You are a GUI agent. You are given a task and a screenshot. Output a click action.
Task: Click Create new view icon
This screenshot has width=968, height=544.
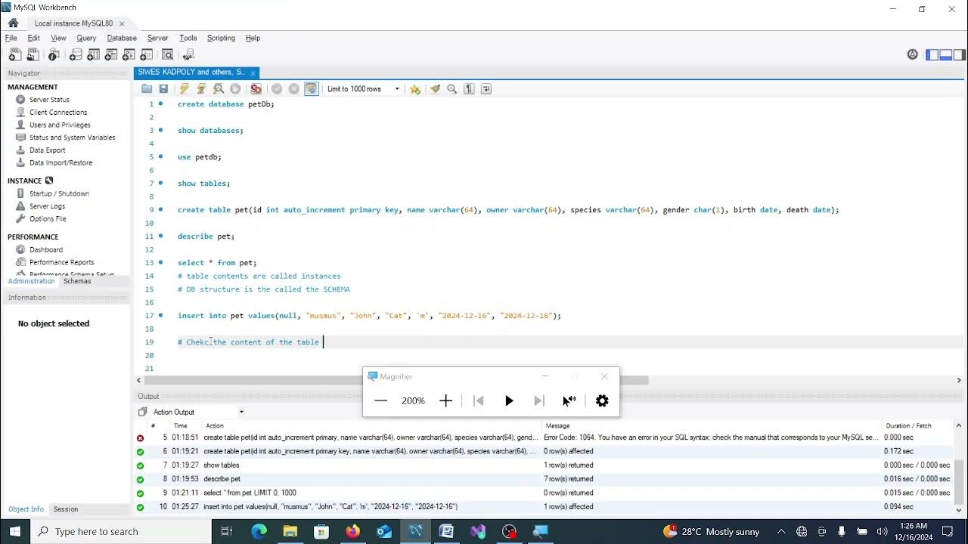tap(111, 54)
